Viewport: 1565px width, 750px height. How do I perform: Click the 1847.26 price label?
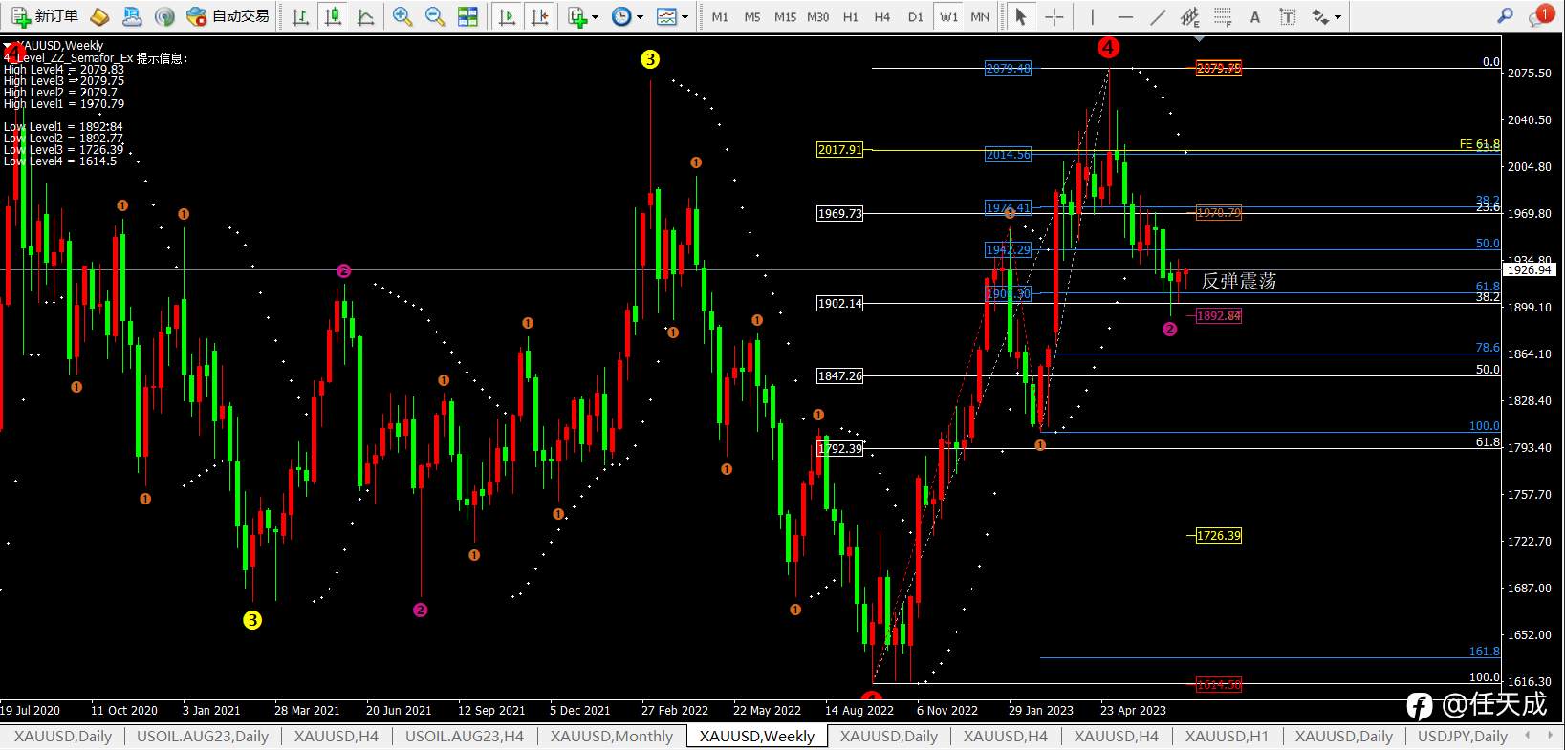(839, 375)
